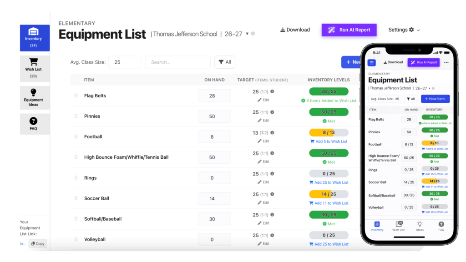466x262 pixels.
Task: Click Soccer Ball 14/25 inventory level bar
Action: [329, 194]
